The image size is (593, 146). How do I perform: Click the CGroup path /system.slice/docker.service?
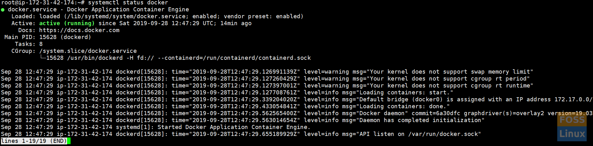(x=88, y=51)
